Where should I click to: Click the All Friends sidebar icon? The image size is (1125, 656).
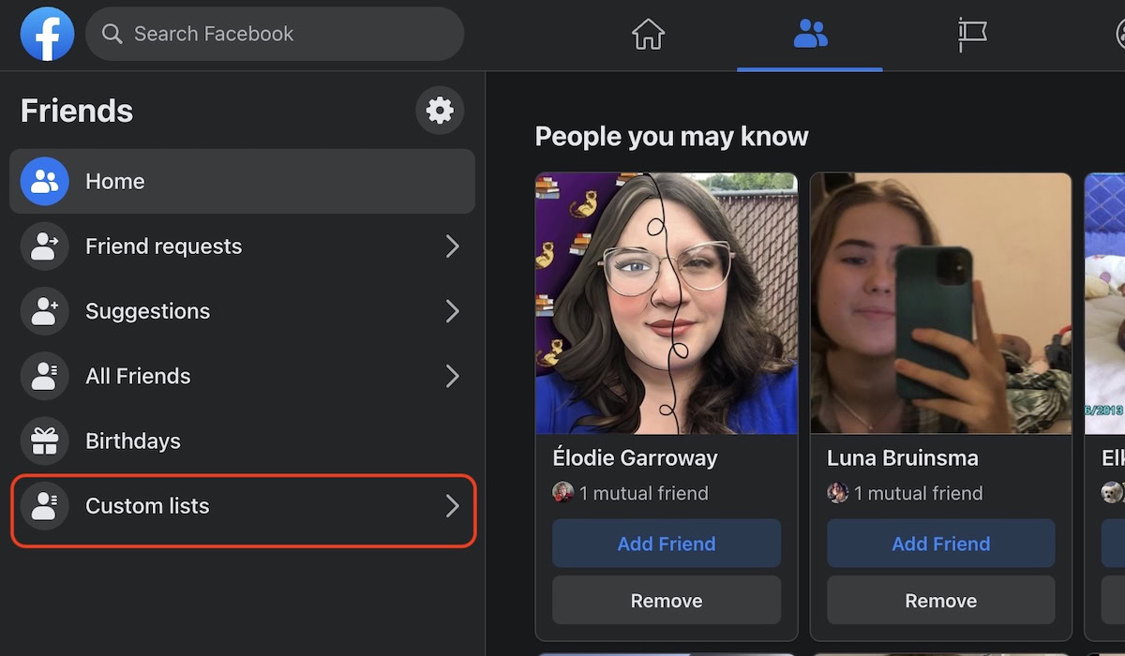pos(44,377)
